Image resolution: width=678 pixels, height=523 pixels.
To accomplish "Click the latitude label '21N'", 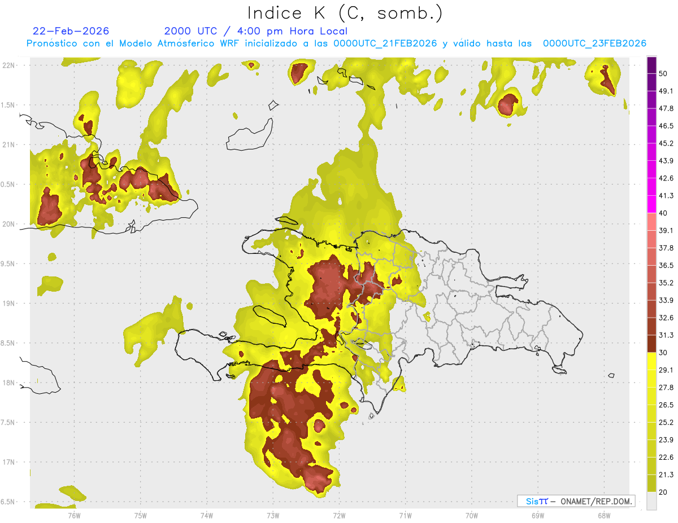I will [x=9, y=144].
